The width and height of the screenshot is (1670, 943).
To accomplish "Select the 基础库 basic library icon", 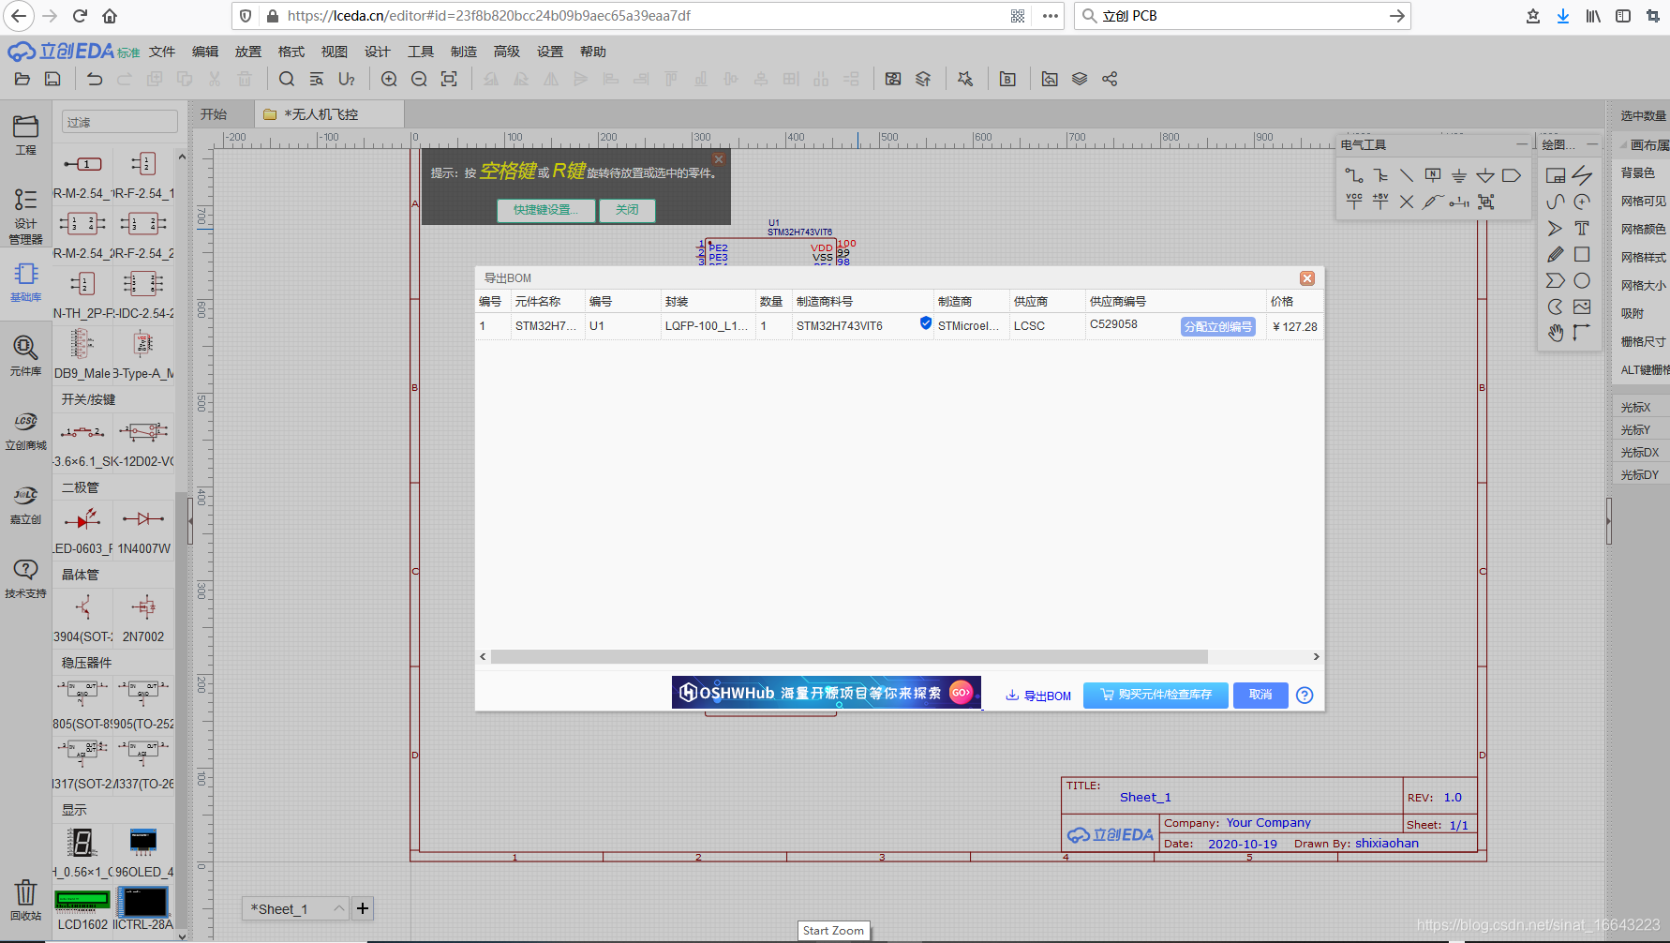I will [x=25, y=281].
